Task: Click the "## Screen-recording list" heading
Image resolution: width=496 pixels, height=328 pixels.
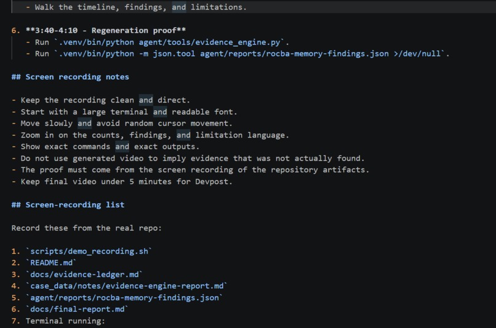Action: click(68, 205)
